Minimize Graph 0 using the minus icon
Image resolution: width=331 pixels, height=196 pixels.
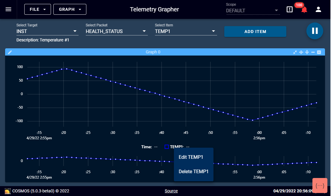pos(313,52)
